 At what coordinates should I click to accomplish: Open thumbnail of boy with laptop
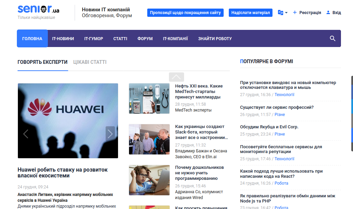click(149, 180)
